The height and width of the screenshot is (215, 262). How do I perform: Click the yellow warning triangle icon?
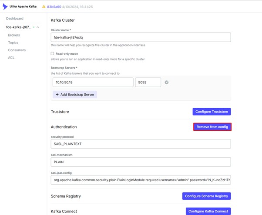pos(44,7)
